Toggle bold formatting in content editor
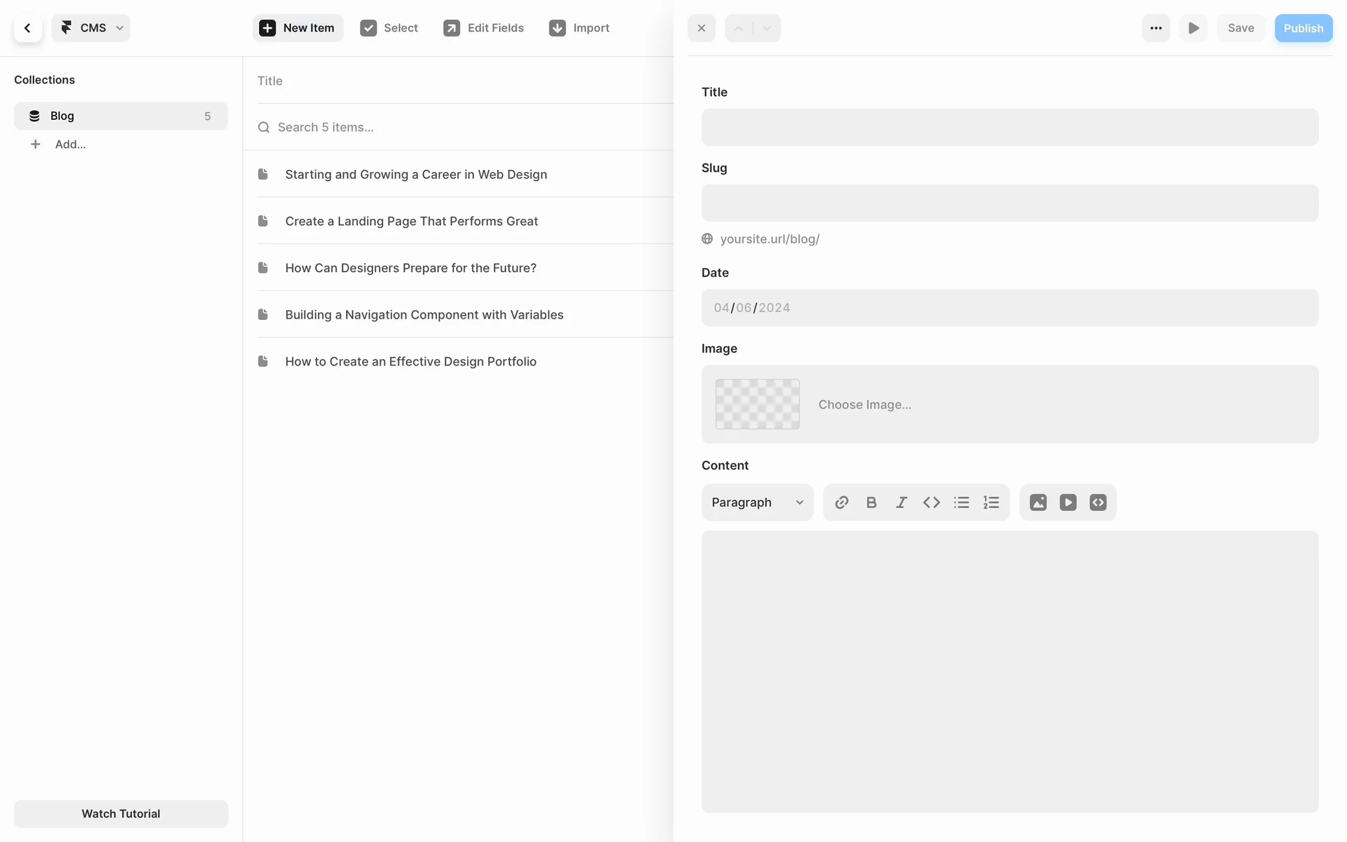This screenshot has width=1347, height=842. pos(871,502)
